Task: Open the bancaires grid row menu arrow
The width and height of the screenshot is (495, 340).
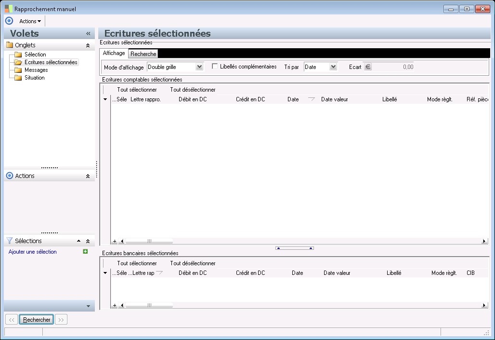Action: [x=105, y=273]
